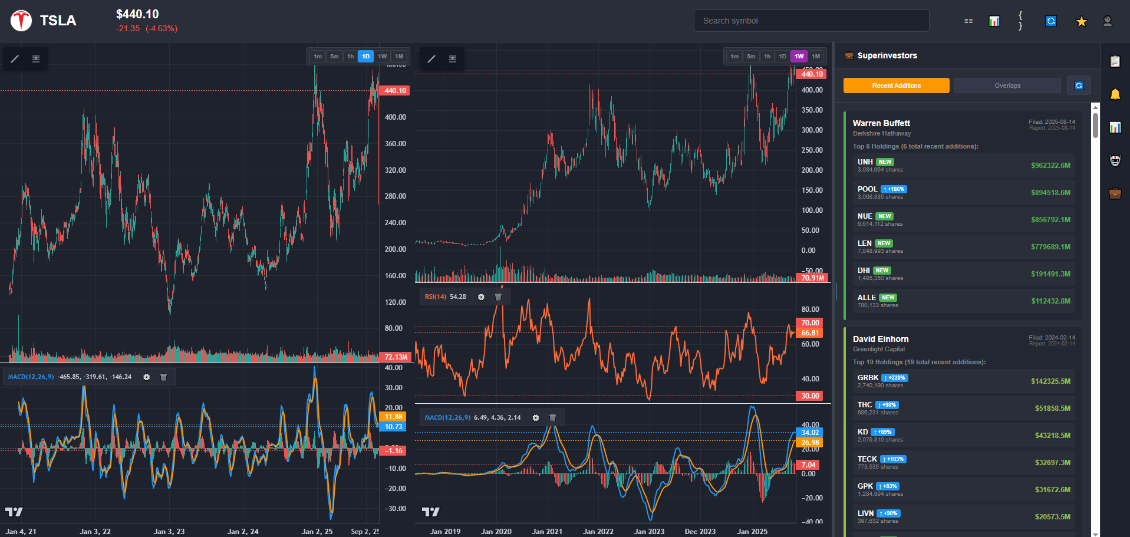Image resolution: width=1130 pixels, height=537 pixels.
Task: Open the robot assistant icon in sidebar
Action: point(1115,160)
